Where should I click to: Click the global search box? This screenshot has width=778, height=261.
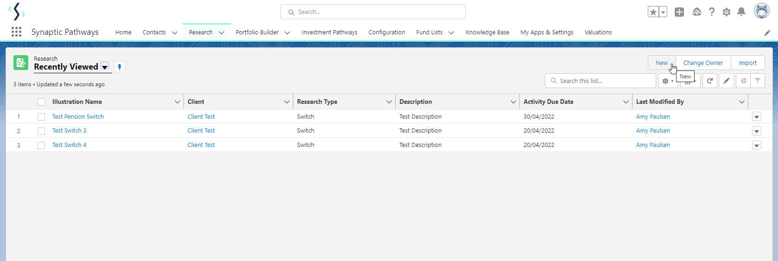pos(373,12)
